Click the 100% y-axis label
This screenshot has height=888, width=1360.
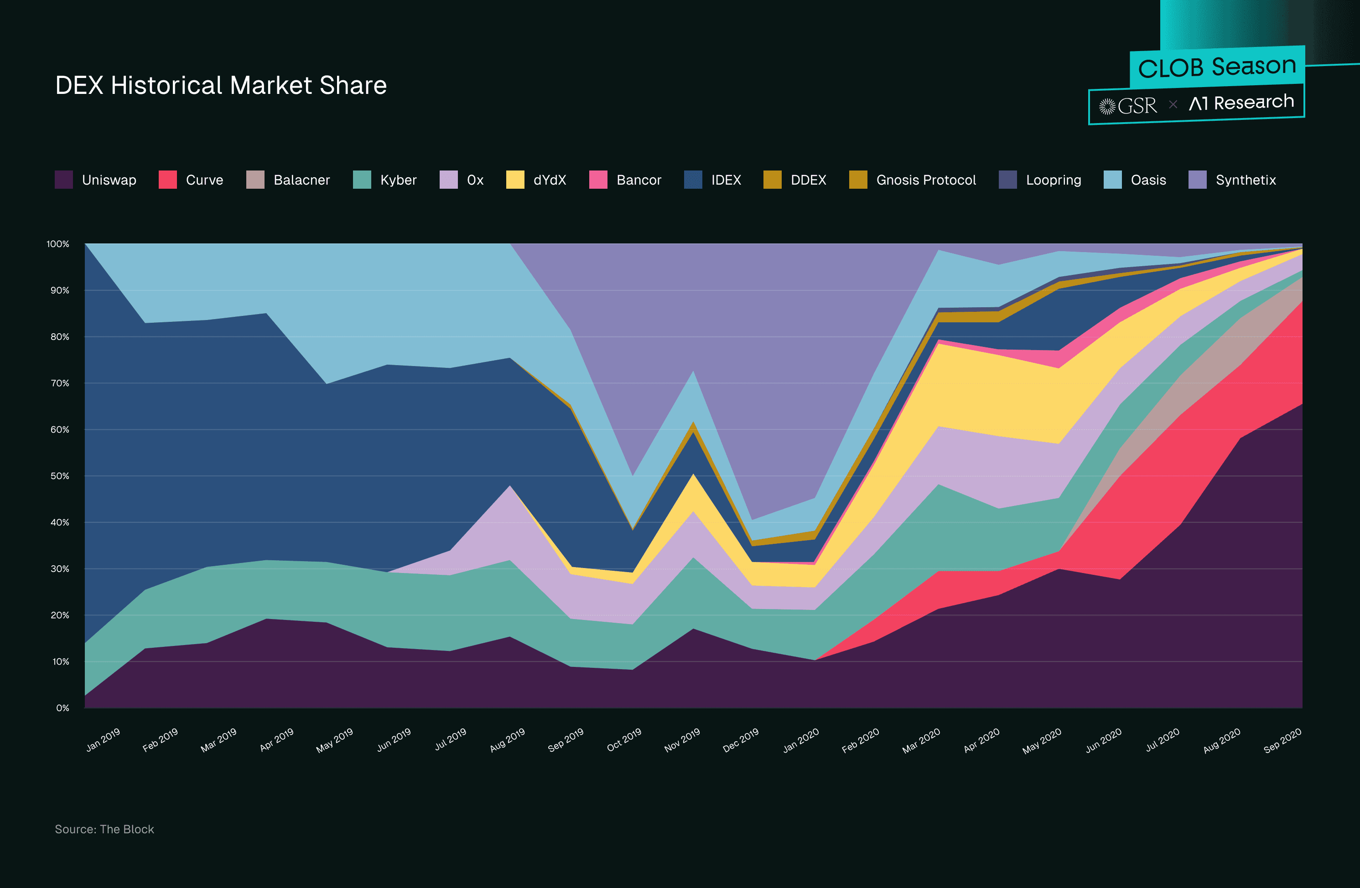coord(58,244)
